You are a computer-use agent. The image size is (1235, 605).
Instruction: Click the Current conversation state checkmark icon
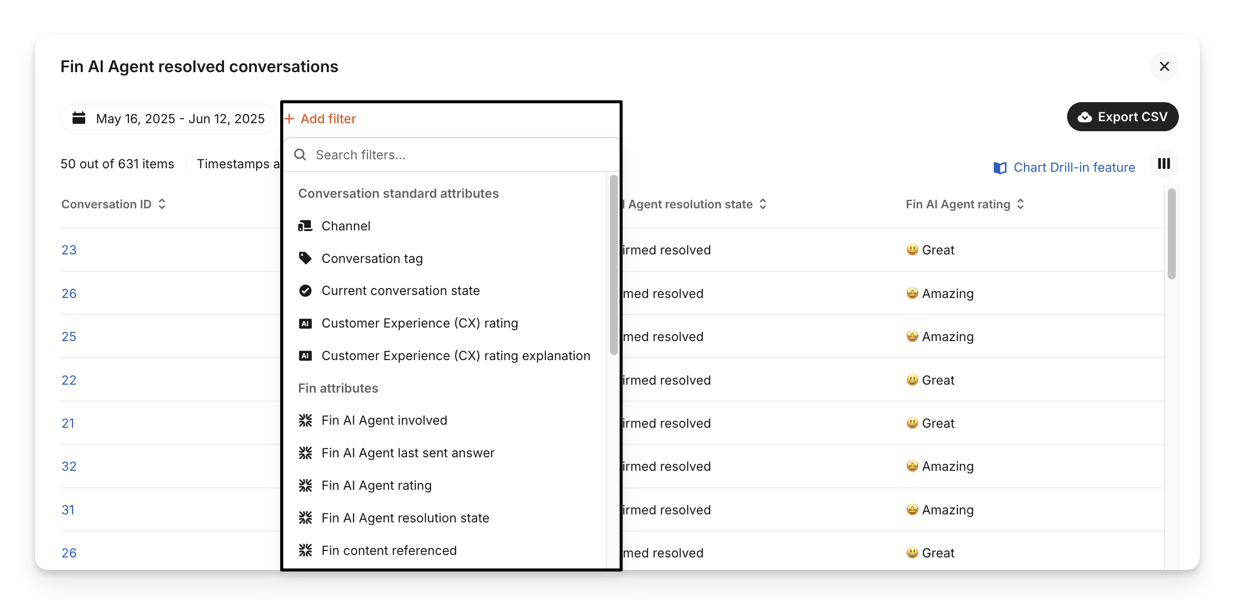(x=305, y=291)
